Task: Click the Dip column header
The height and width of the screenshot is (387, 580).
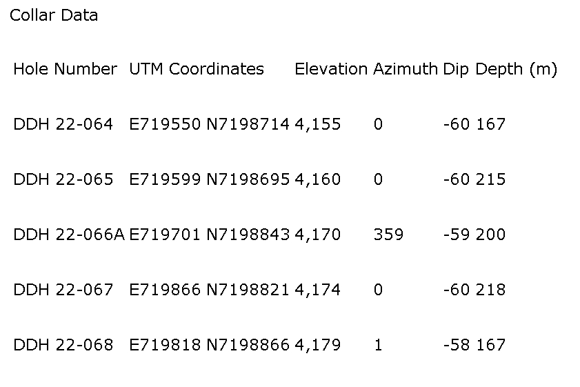Action: tap(456, 69)
